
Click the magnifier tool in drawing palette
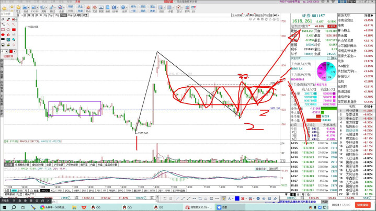(x=14, y=40)
